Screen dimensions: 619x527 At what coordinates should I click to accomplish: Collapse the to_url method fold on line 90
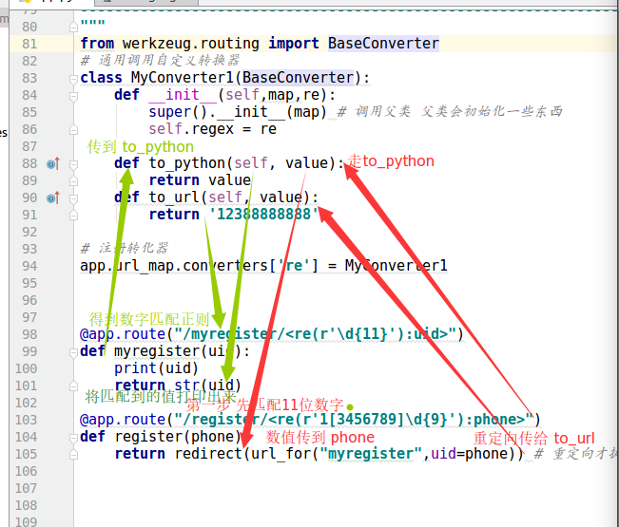[73, 198]
